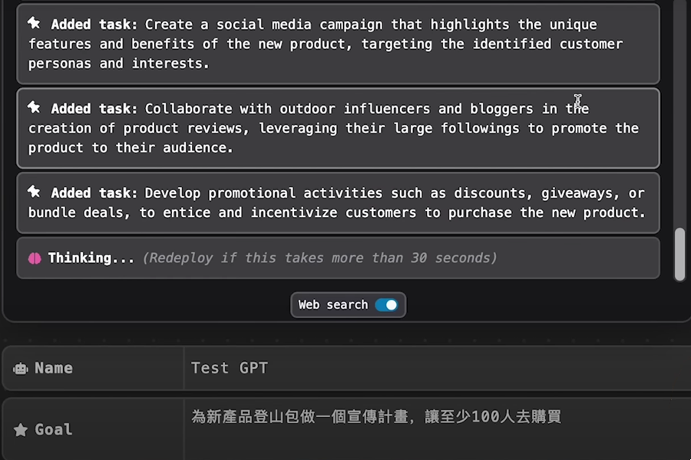Click the Name label

(54, 369)
